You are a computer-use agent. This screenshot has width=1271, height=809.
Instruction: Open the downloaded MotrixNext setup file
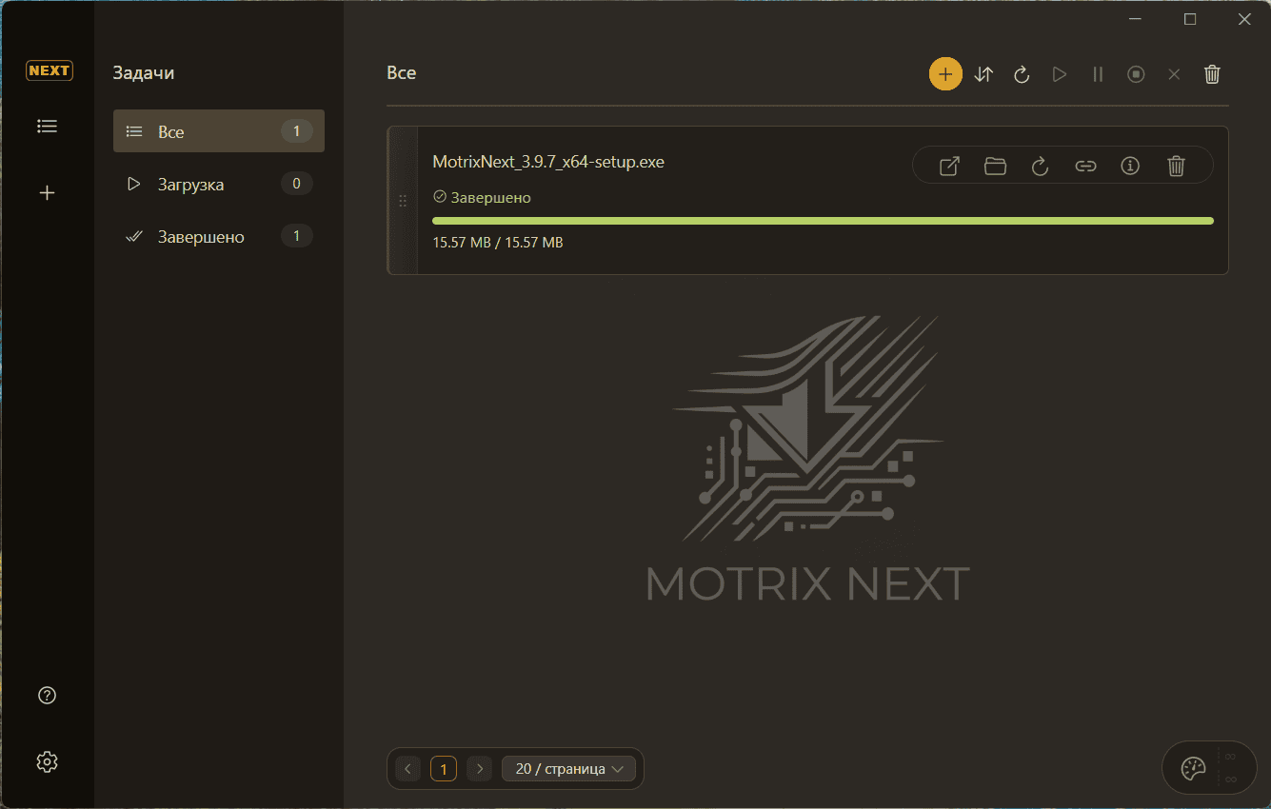[949, 167]
